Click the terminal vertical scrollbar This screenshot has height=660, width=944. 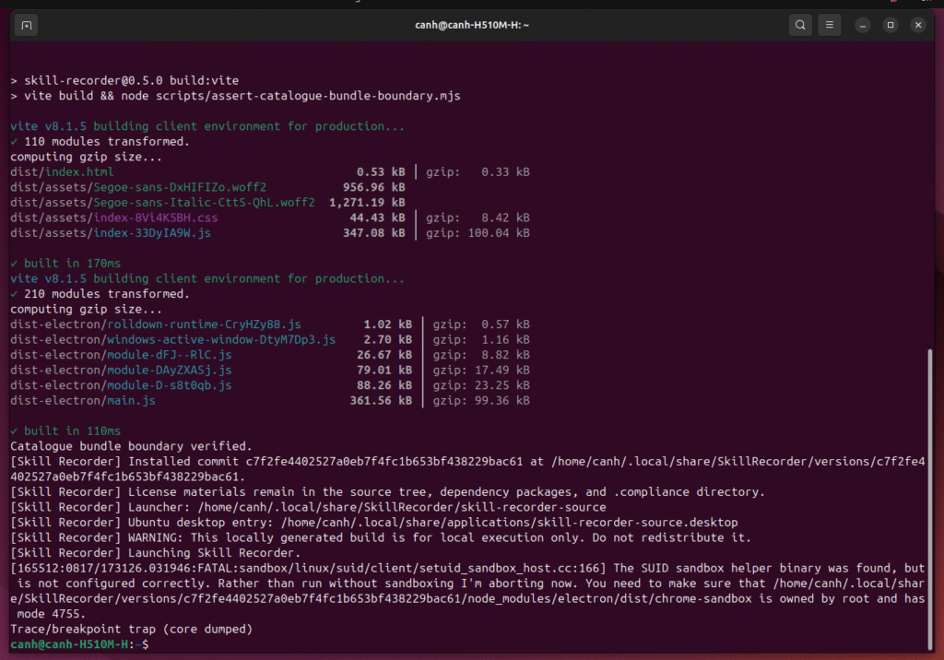click(x=931, y=499)
